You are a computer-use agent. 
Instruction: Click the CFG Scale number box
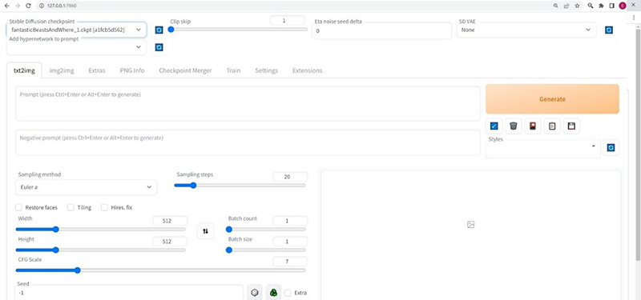[290, 262]
